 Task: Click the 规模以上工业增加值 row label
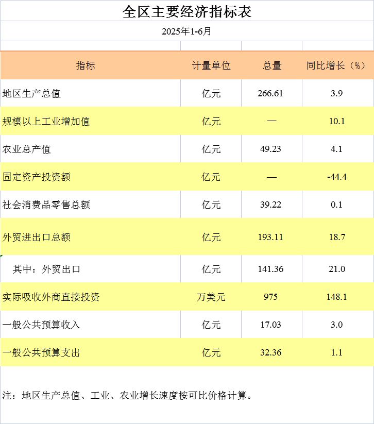46,122
